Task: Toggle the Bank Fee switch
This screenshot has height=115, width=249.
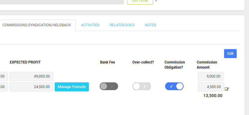Action: (x=109, y=86)
